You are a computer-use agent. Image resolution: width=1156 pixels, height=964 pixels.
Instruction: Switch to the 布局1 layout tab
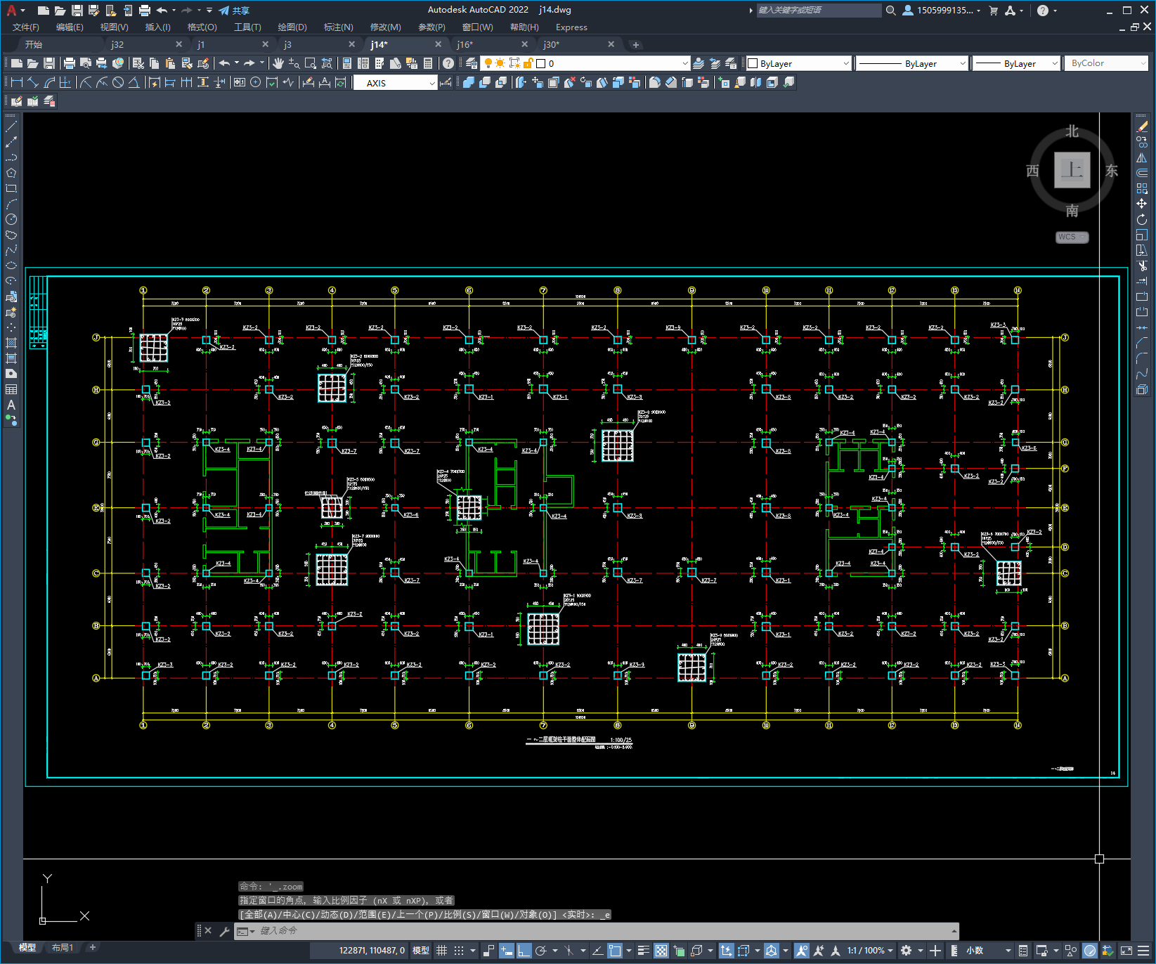pos(63,948)
